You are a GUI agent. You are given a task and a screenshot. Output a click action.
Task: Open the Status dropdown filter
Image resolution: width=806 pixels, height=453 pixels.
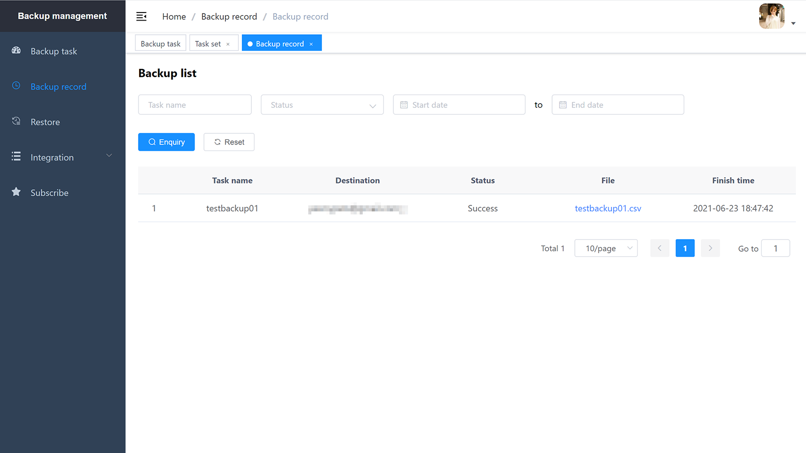point(322,105)
